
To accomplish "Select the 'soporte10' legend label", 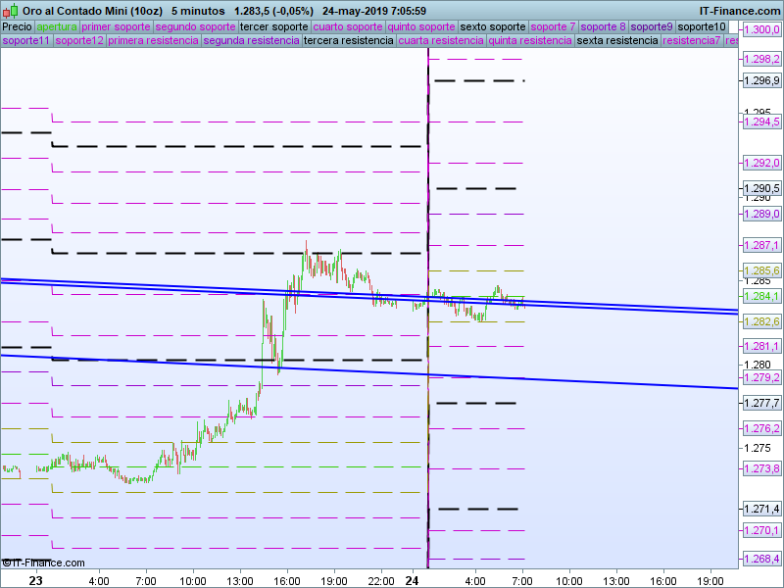I will [703, 27].
